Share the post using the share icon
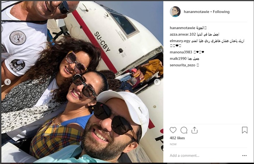254x164 pixels. pos(194,130)
